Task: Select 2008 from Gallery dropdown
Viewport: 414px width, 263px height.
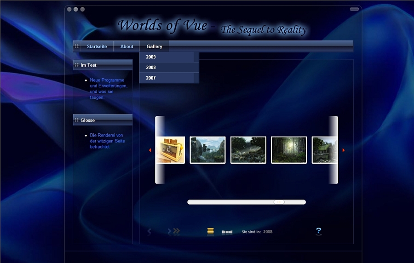Action: coord(169,68)
